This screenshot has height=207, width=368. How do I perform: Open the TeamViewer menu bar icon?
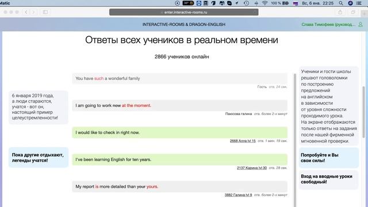(x=198, y=3)
